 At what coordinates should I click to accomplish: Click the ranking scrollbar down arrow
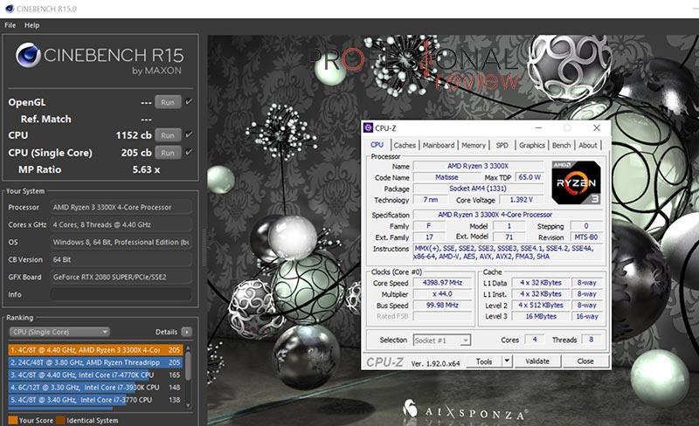188,406
